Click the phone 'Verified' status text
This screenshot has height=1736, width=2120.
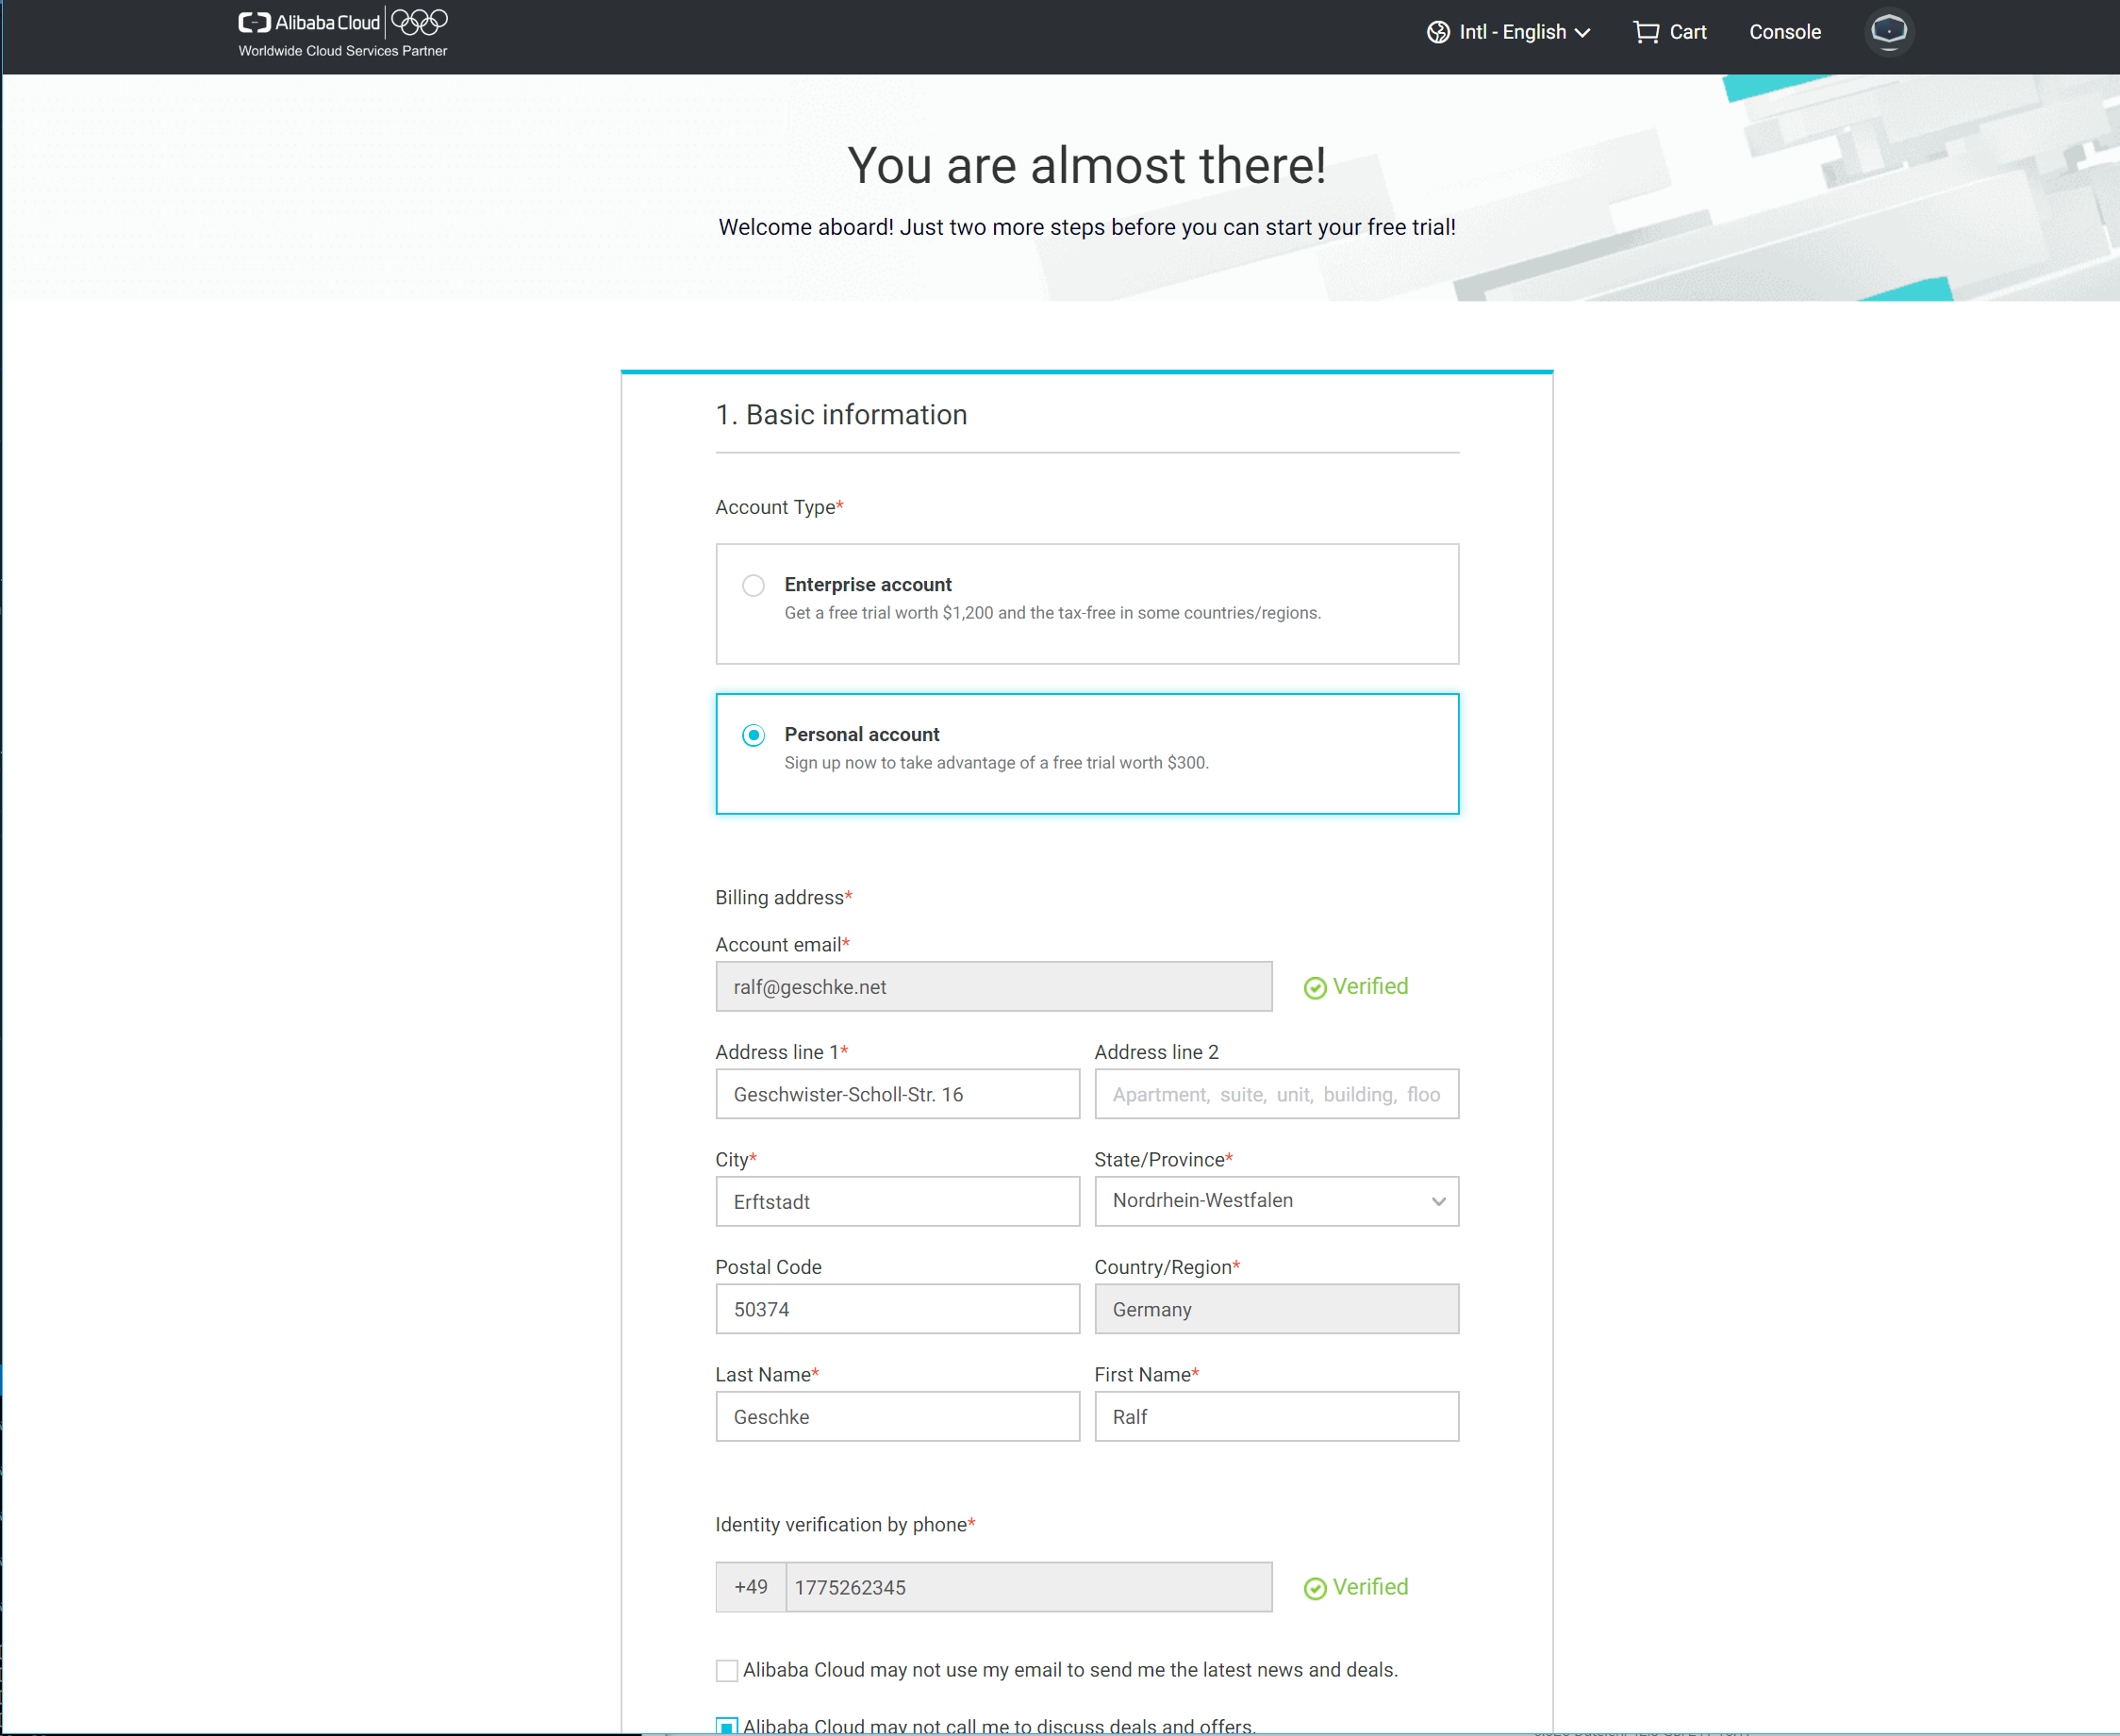point(1370,1587)
